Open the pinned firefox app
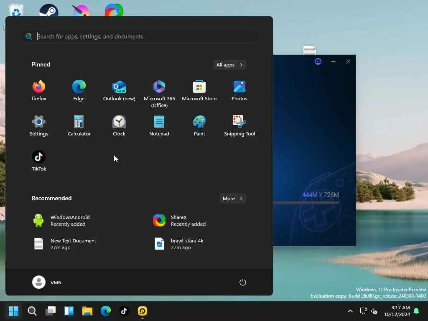The image size is (428, 321). pyautogui.click(x=39, y=91)
